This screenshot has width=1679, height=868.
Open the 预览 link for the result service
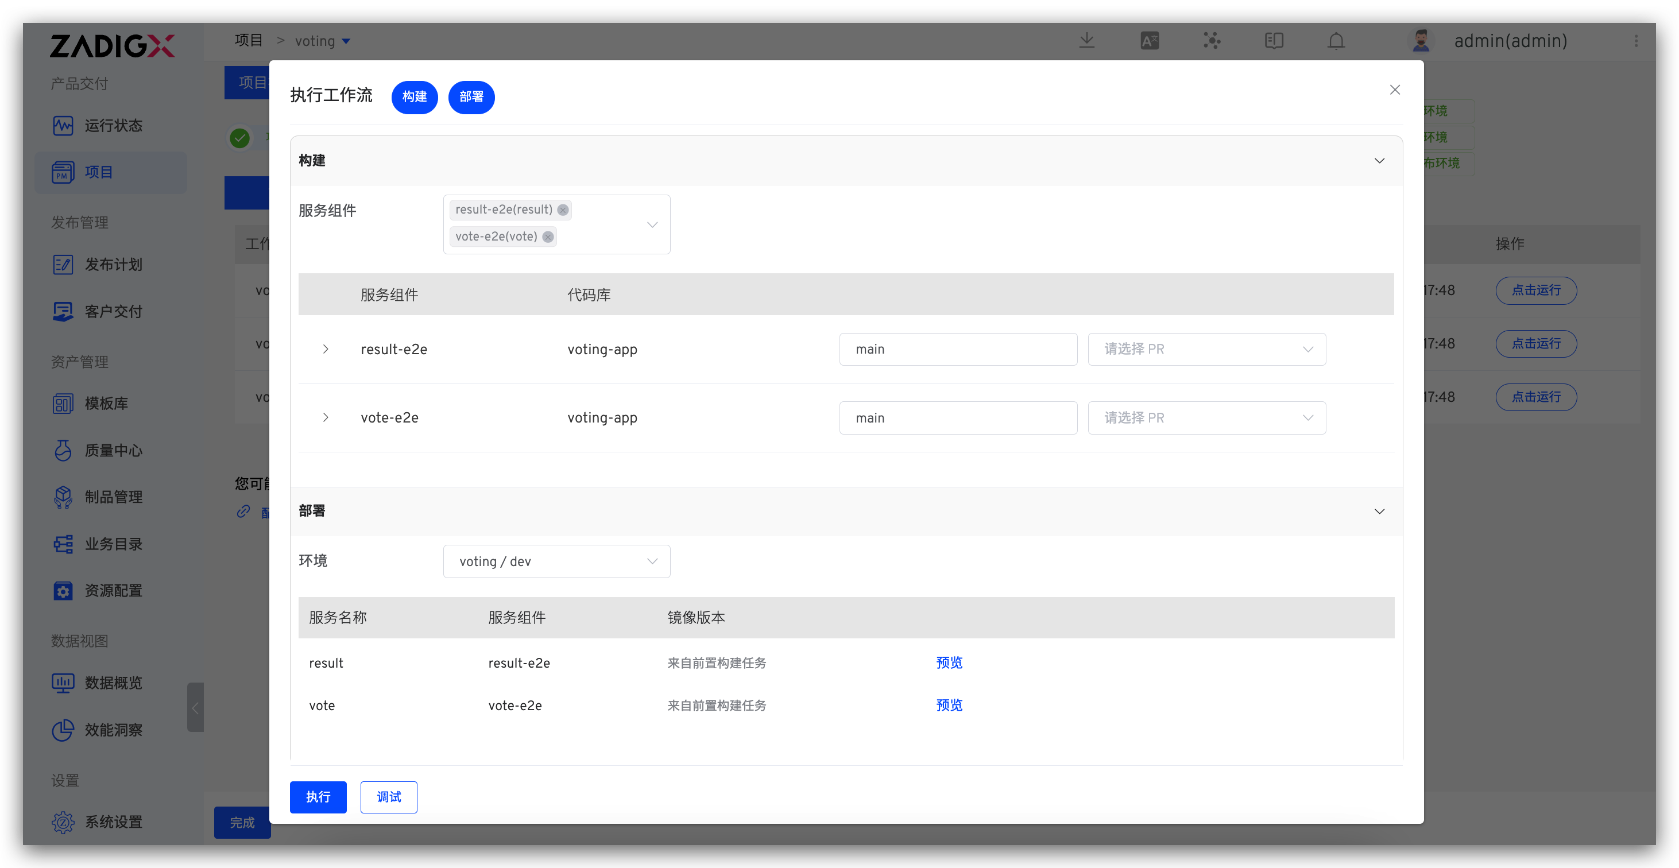coord(949,662)
